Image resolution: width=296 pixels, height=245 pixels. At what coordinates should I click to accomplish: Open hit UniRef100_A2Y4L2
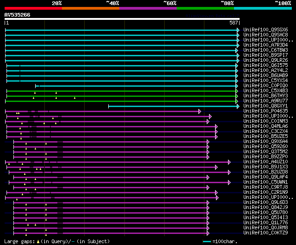[x=265, y=71]
